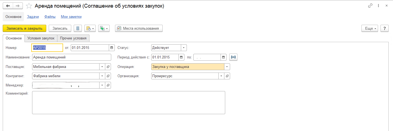The height and width of the screenshot is (131, 393).
Task: Expand the Контрагент dropdown list
Action: coord(102,76)
